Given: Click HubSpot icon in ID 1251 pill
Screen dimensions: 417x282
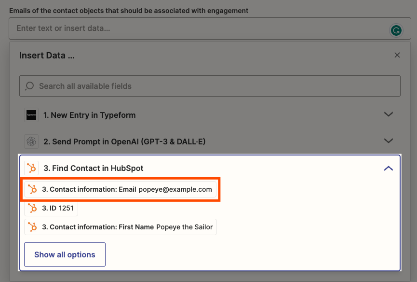Looking at the screenshot, I should (32, 208).
